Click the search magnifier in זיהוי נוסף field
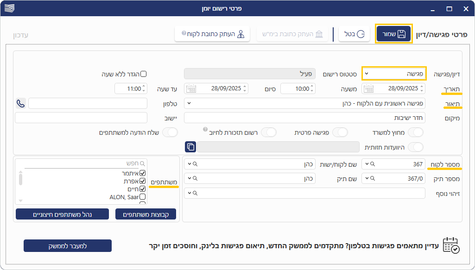Screen dimensions: 475x270 coord(195,193)
